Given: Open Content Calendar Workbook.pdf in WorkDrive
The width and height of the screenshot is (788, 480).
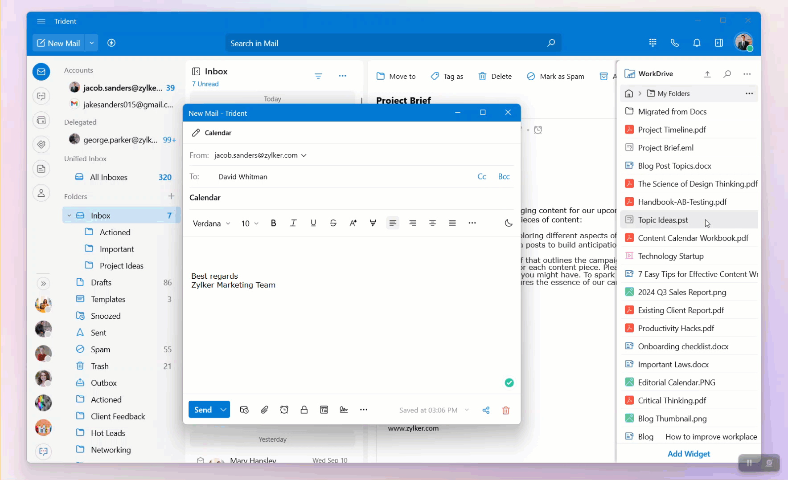Looking at the screenshot, I should (x=689, y=238).
